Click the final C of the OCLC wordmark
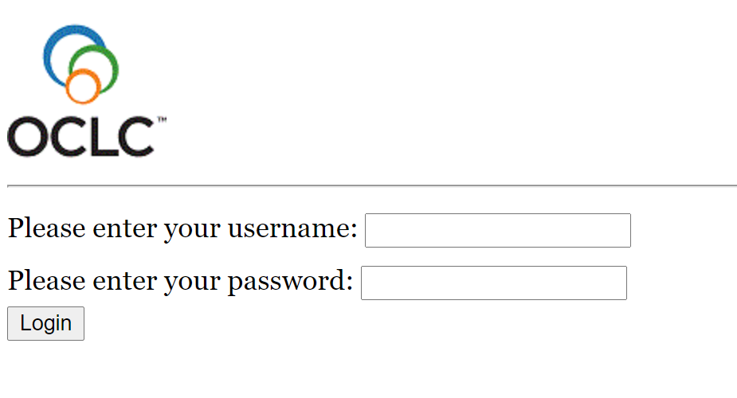The image size is (737, 398). [135, 137]
